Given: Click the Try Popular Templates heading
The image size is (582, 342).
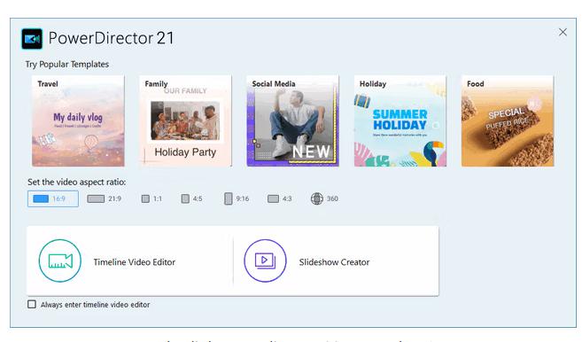Looking at the screenshot, I should pyautogui.click(x=67, y=65).
